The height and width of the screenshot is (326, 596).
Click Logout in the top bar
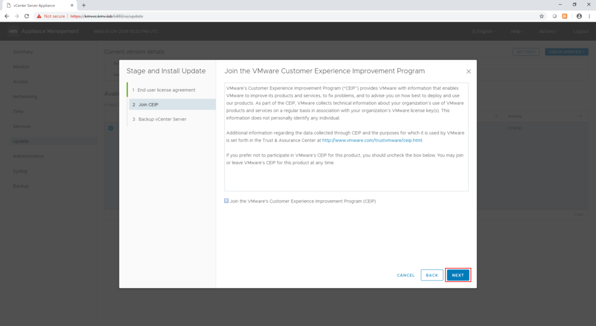click(x=581, y=31)
